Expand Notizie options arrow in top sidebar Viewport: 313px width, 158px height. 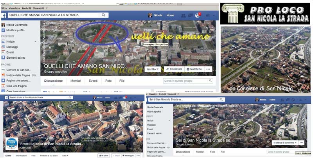pos(35,42)
